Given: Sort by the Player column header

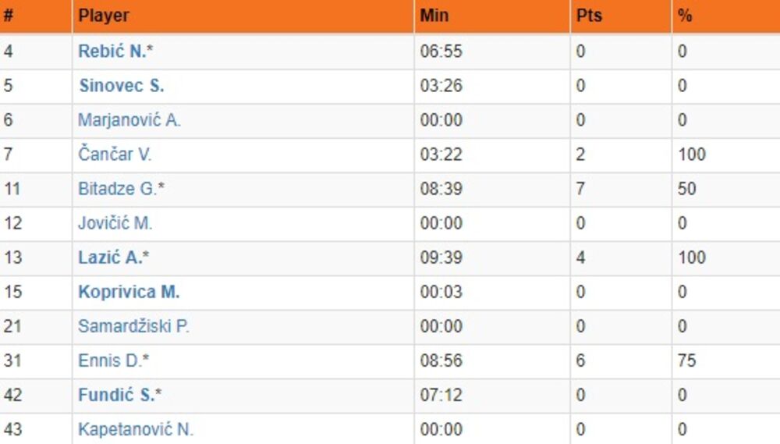Looking at the screenshot, I should click(x=104, y=16).
